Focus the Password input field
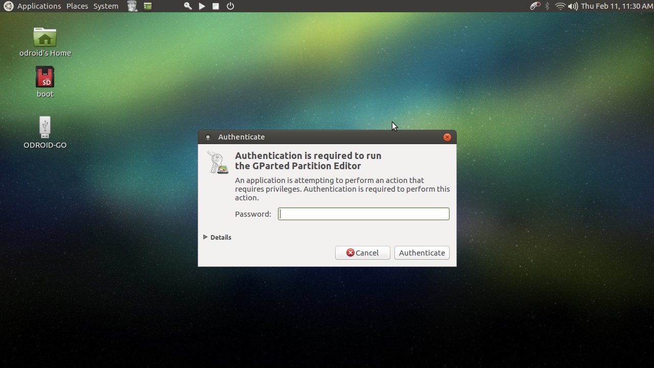The width and height of the screenshot is (654, 368). (363, 214)
